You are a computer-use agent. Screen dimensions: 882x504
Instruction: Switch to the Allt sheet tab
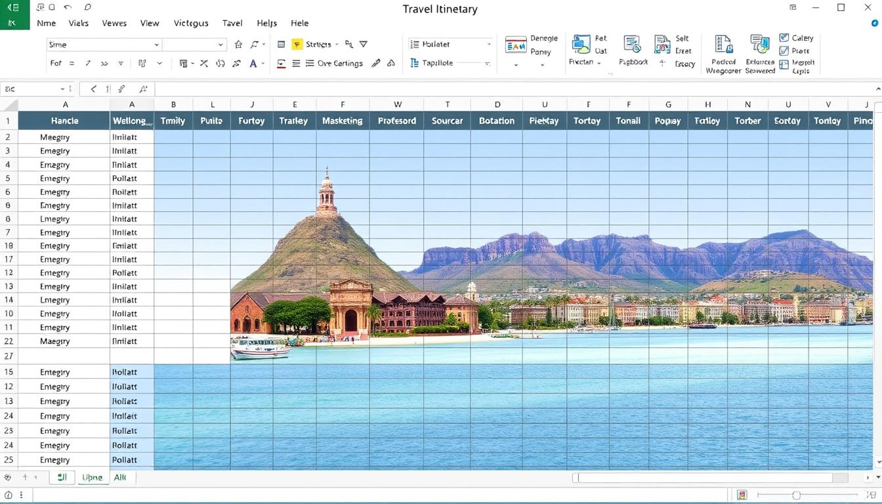point(120,477)
